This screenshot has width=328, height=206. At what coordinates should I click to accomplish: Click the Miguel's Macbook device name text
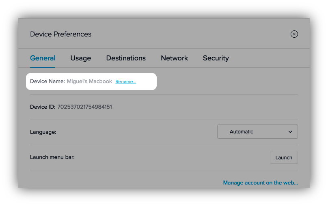click(x=89, y=81)
